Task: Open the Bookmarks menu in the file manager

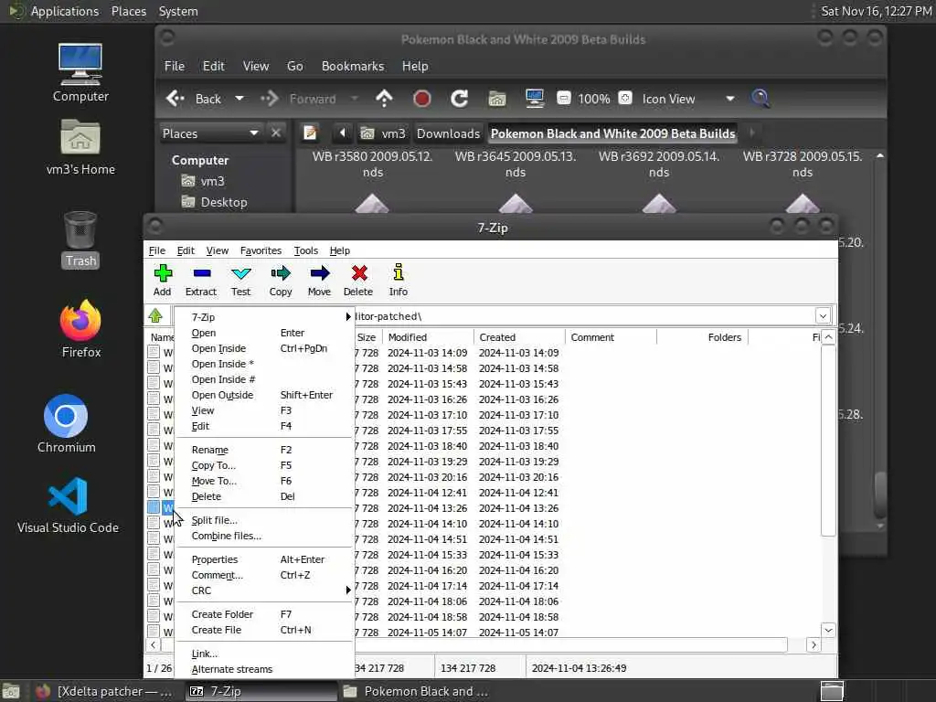Action: pos(353,66)
